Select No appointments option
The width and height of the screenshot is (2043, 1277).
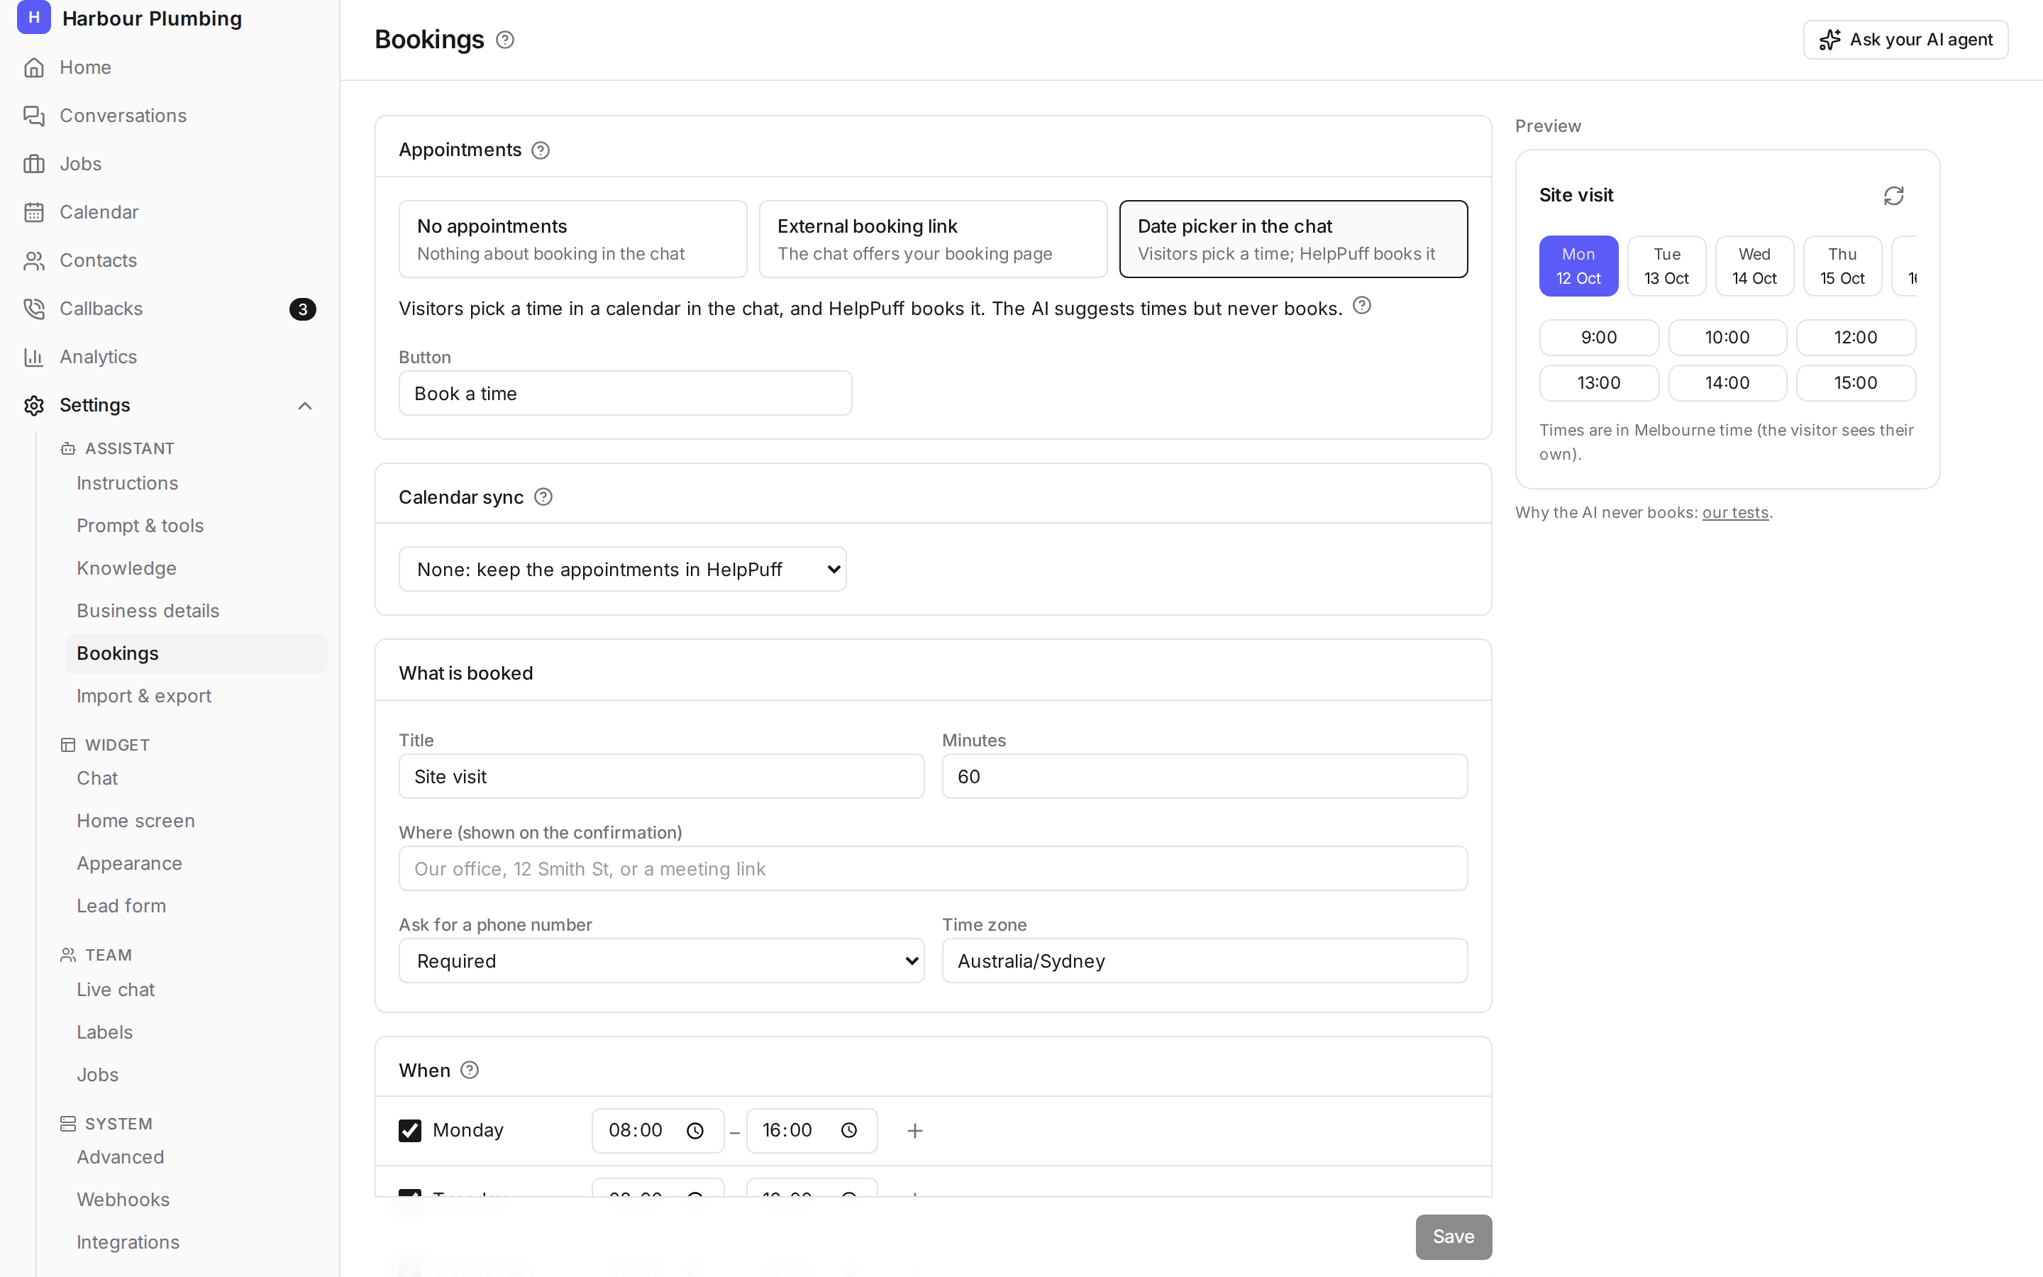(572, 239)
